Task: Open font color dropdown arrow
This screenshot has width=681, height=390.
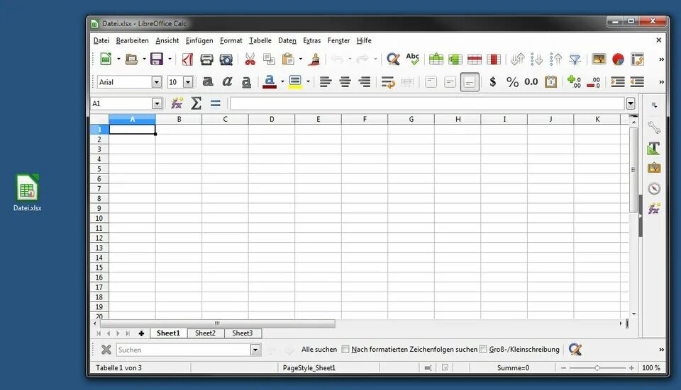Action: [x=283, y=81]
